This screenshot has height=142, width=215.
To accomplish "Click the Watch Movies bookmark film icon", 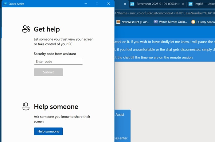I will point(155,22).
